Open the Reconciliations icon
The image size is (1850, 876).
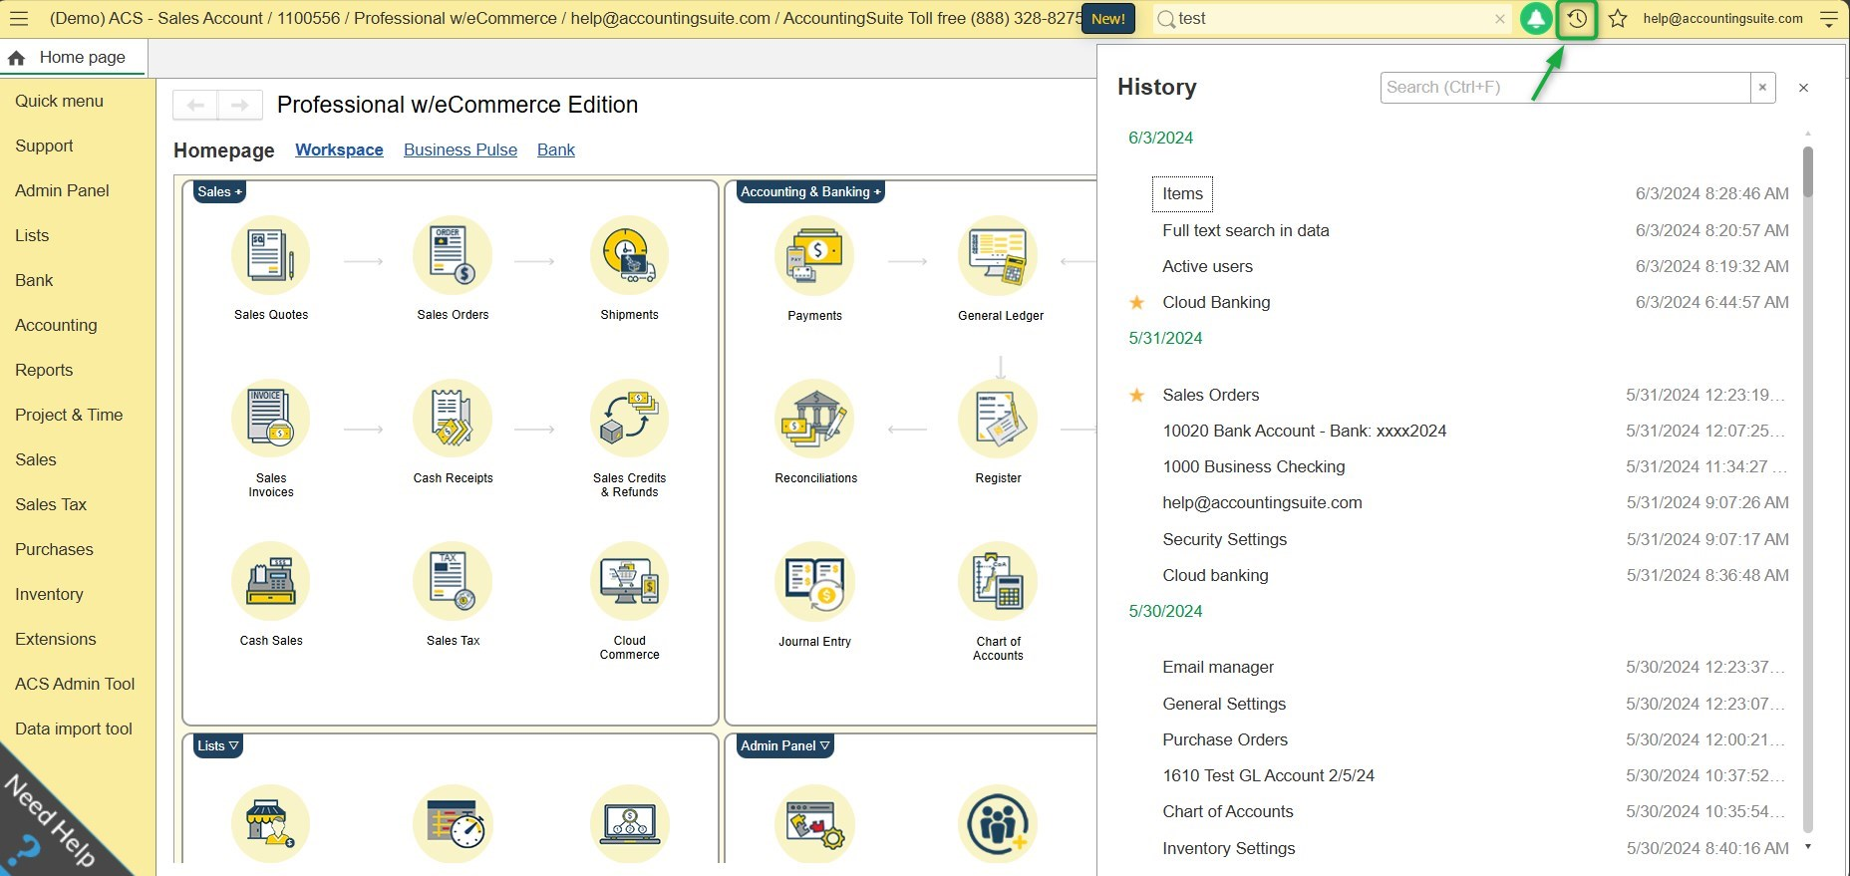[x=814, y=419]
